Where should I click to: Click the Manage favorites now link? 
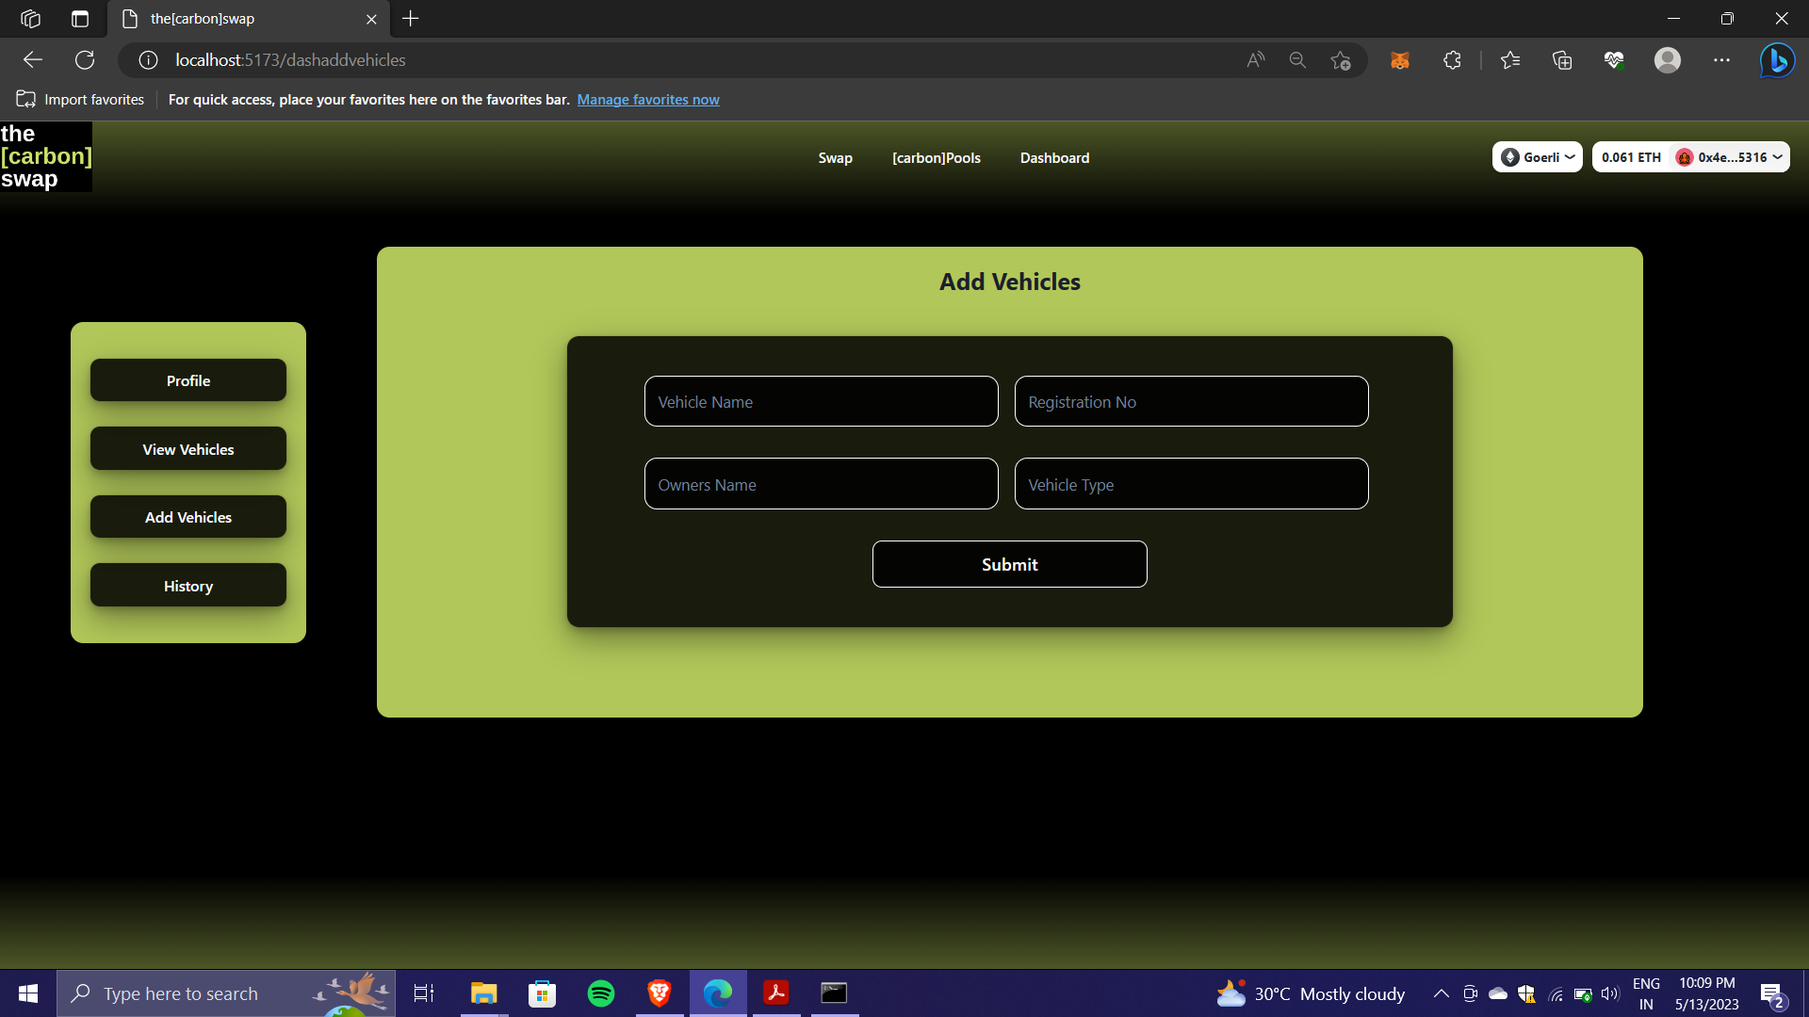[x=648, y=99]
